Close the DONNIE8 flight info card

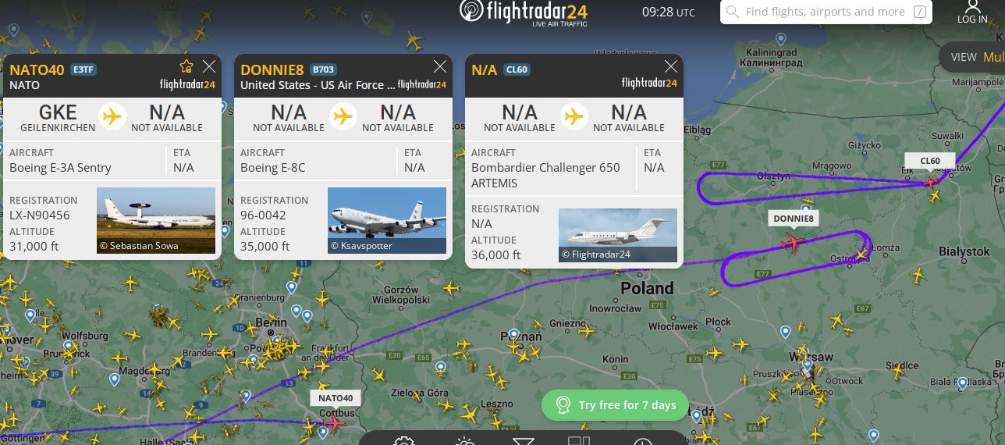pyautogui.click(x=440, y=66)
